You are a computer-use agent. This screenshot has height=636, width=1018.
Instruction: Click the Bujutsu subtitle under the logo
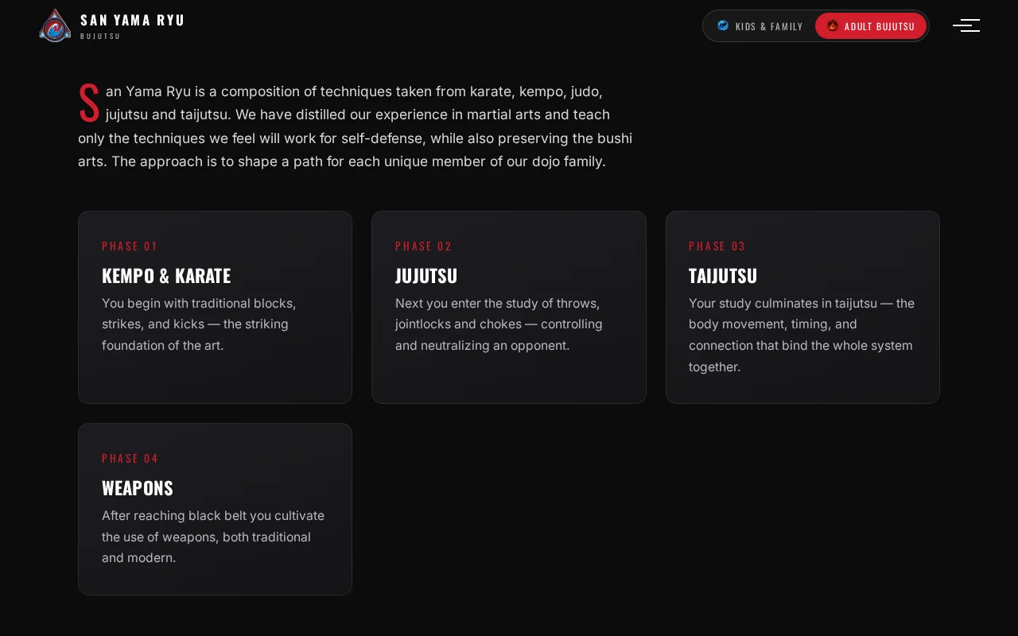100,36
